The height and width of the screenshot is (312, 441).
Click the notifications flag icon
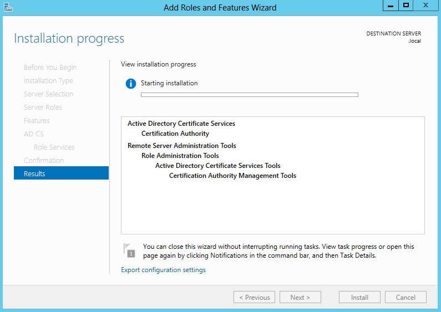(x=129, y=250)
